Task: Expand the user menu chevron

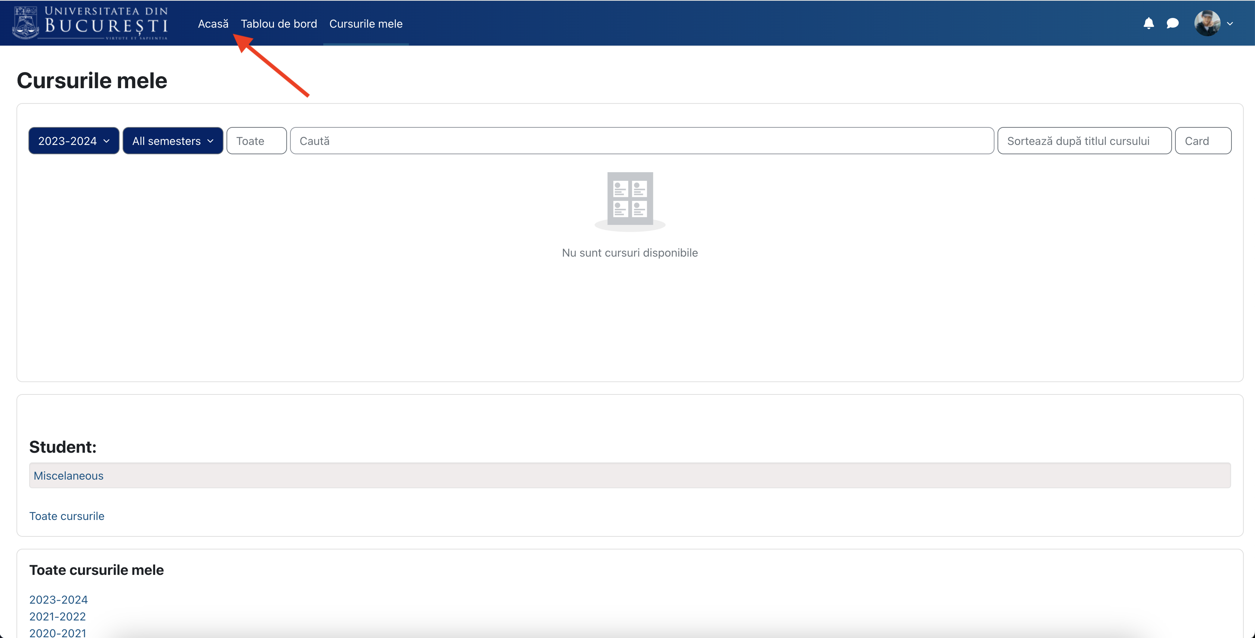Action: [1230, 24]
